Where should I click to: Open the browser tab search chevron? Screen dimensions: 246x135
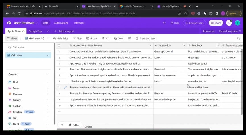pyautogui.click(x=213, y=6)
